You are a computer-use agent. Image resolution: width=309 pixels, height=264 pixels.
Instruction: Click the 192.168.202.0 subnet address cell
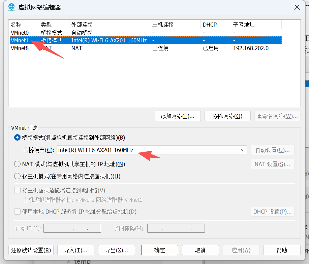click(251, 48)
